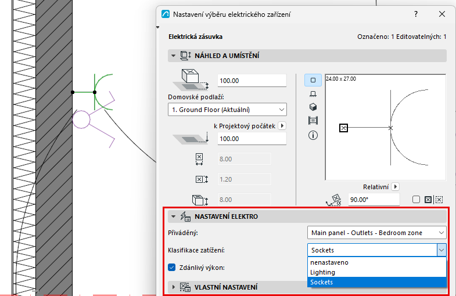Select the 2D symbol preview icon
456x296 pixels.
313,80
